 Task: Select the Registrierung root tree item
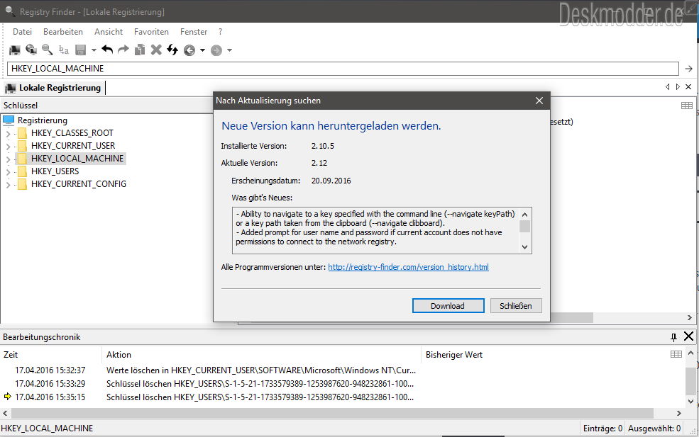coord(43,120)
